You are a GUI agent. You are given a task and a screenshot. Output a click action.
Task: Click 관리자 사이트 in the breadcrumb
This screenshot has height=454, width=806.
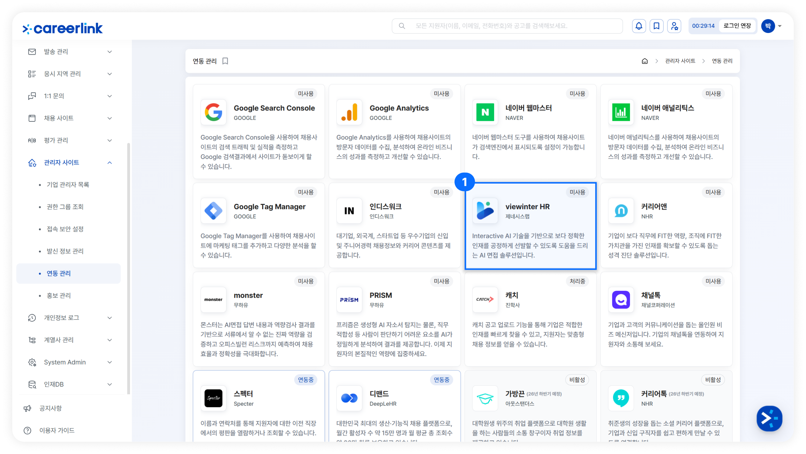[x=680, y=61]
